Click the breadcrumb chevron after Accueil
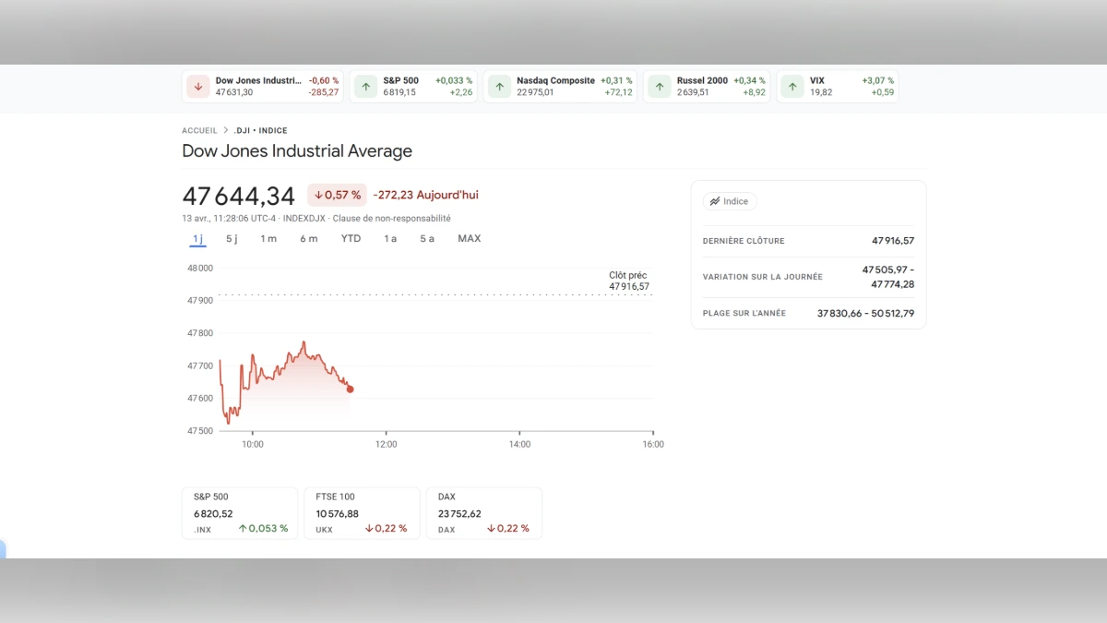The height and width of the screenshot is (623, 1107). click(225, 131)
